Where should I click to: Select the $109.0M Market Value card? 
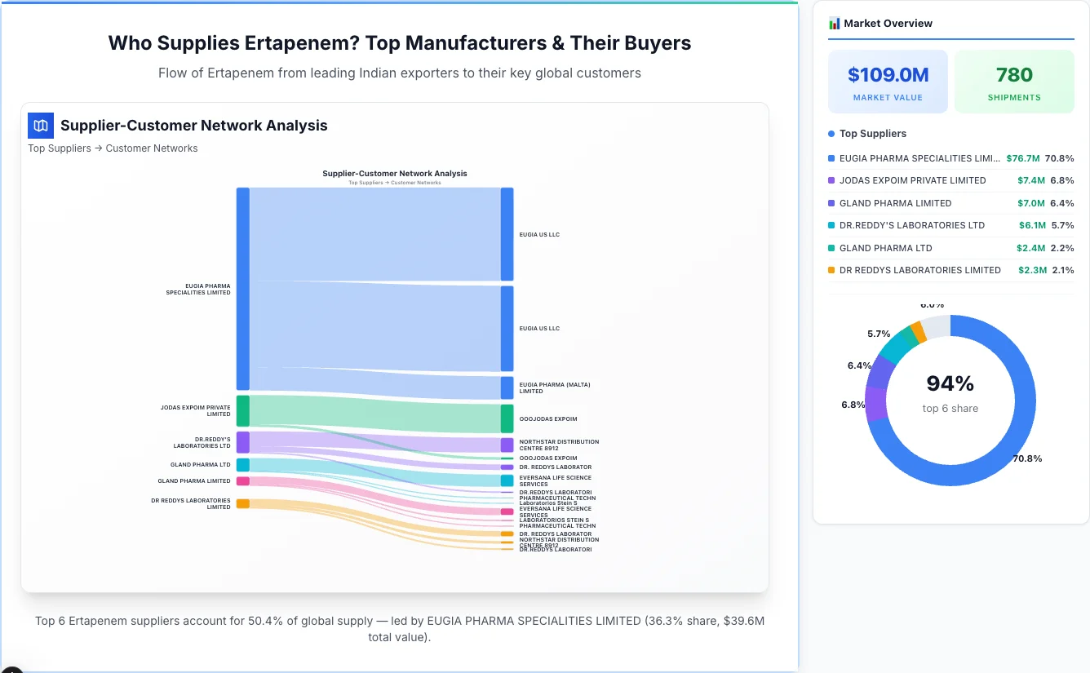888,81
